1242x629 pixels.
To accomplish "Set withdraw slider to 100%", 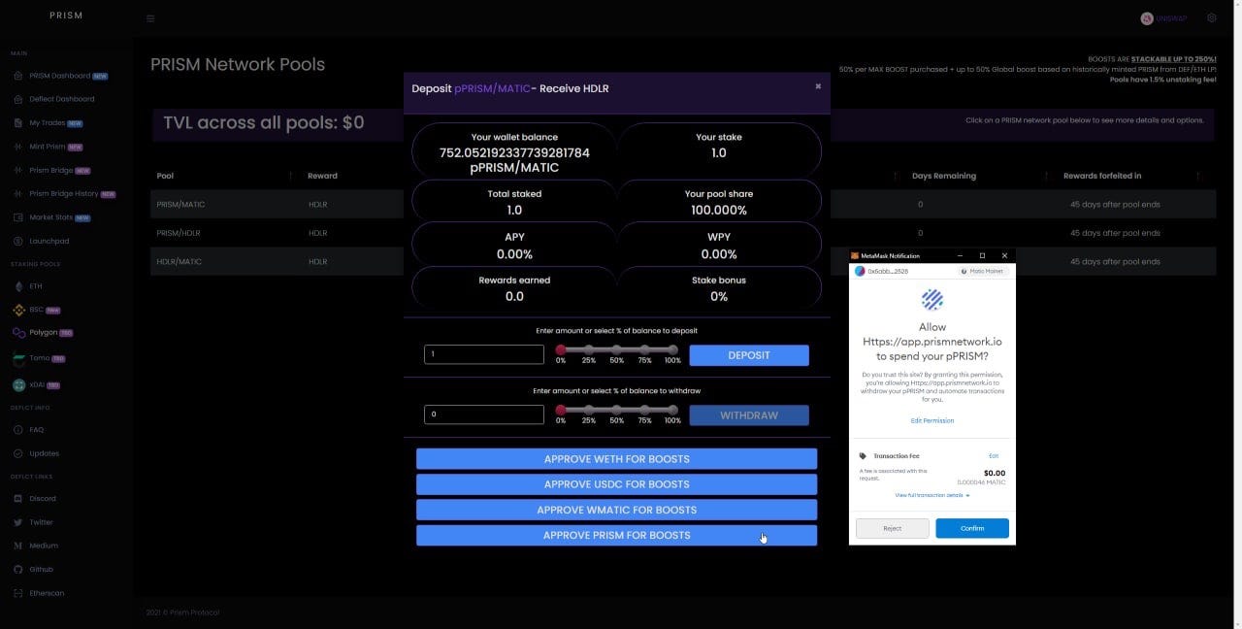I will click(672, 410).
